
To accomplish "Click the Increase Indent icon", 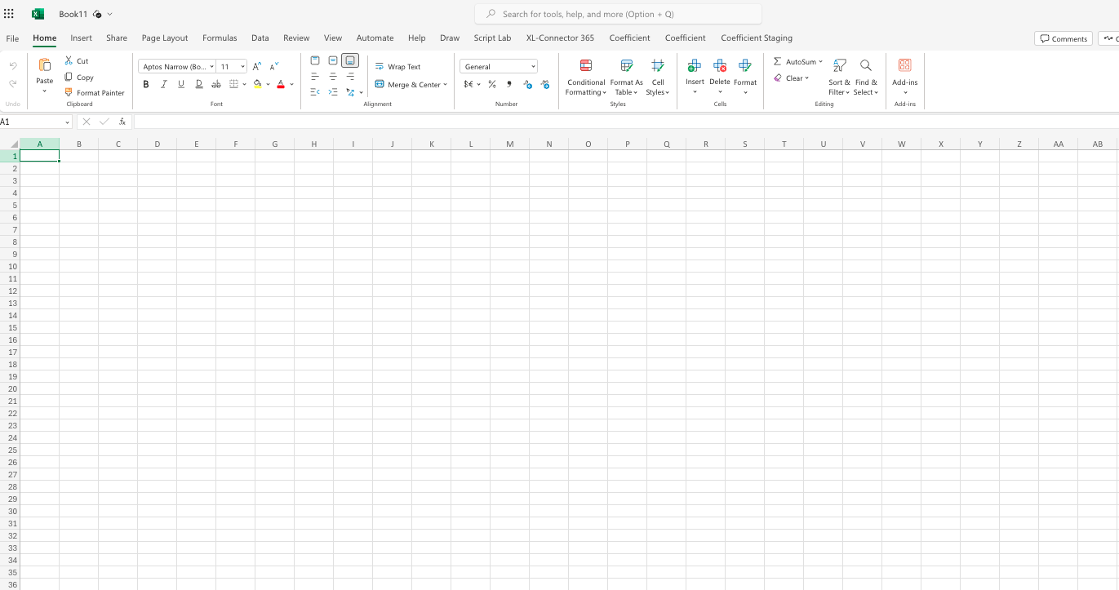I will click(x=333, y=92).
